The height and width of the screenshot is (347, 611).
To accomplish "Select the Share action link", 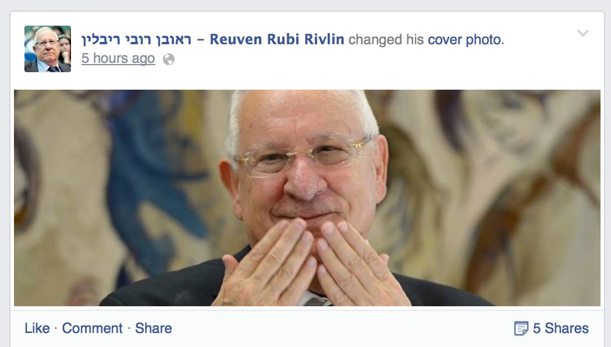I will point(154,328).
